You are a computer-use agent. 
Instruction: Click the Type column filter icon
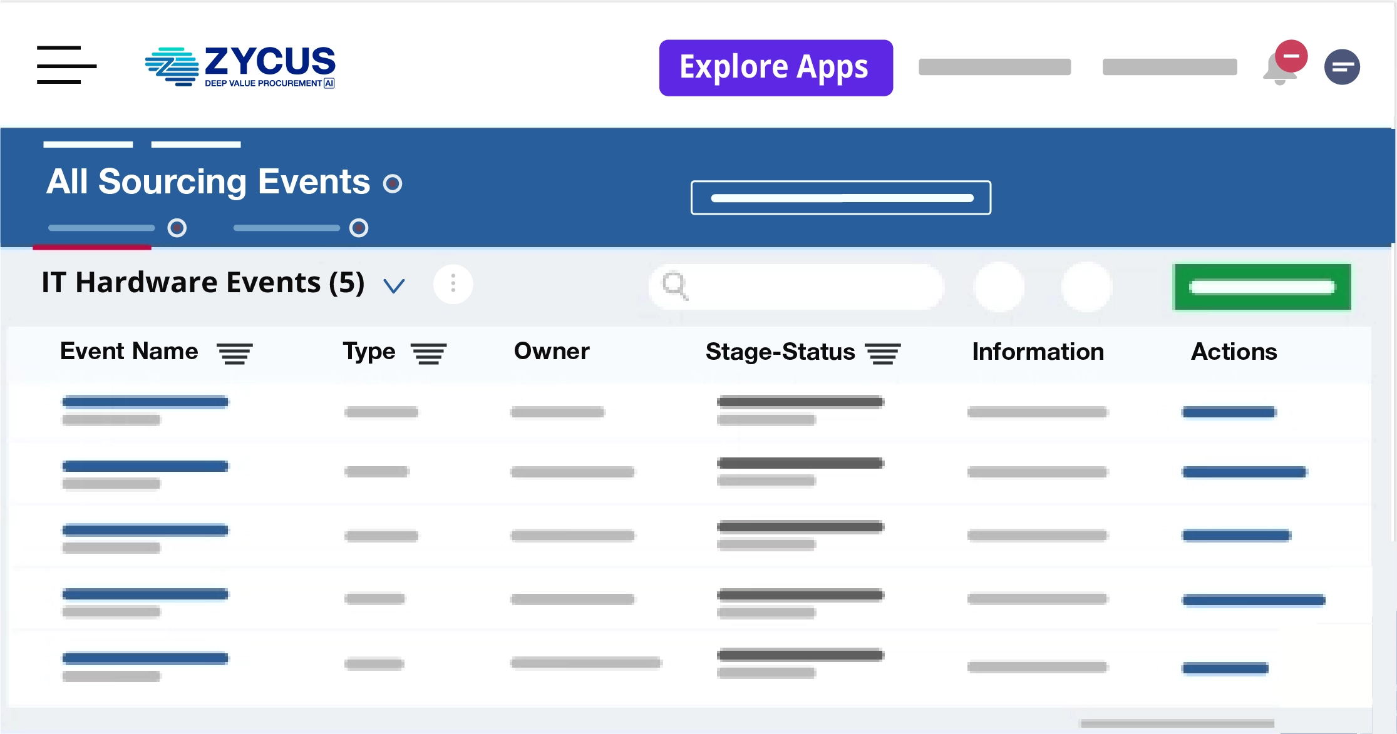tap(428, 354)
